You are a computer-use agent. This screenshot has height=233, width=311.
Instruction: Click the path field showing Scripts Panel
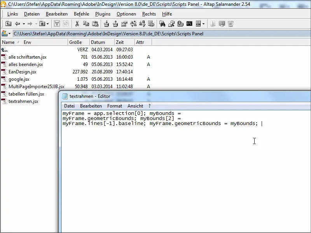coord(162,34)
